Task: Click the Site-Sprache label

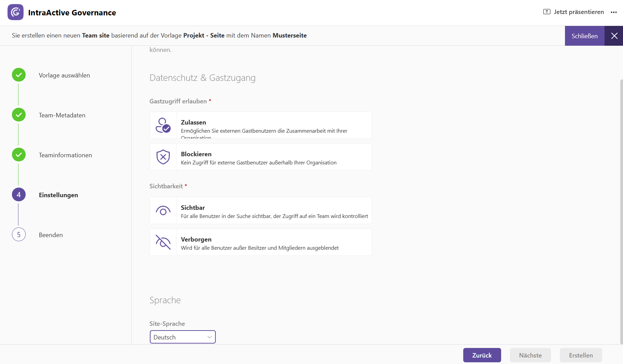Action: point(167,324)
